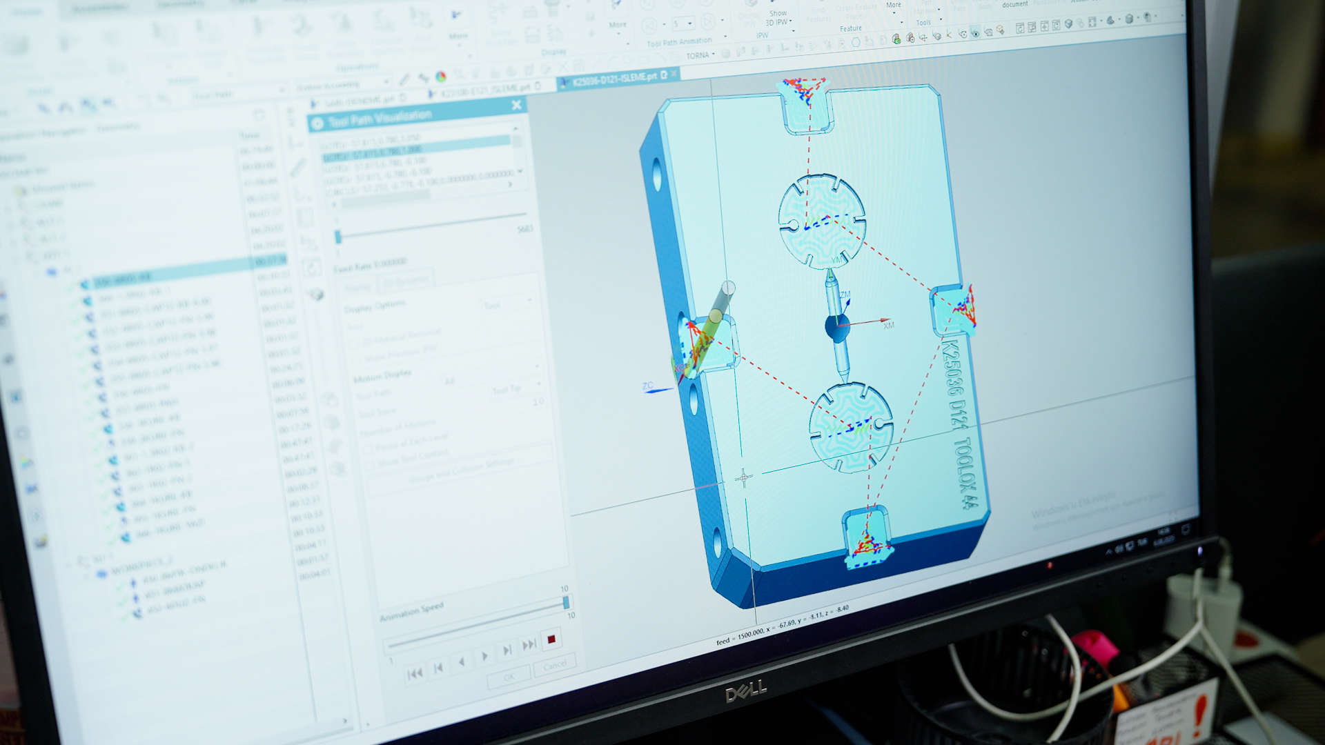Click the listing's horizontal scroll-right arrow
The height and width of the screenshot is (745, 1325).
(511, 184)
